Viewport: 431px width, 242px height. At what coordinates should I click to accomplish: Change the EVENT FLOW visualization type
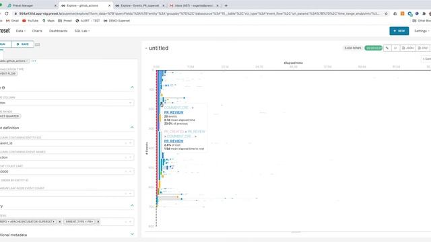pos(8,73)
